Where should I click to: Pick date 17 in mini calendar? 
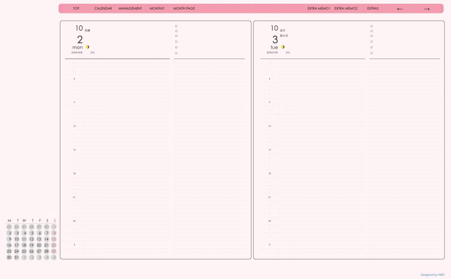pos(17,245)
